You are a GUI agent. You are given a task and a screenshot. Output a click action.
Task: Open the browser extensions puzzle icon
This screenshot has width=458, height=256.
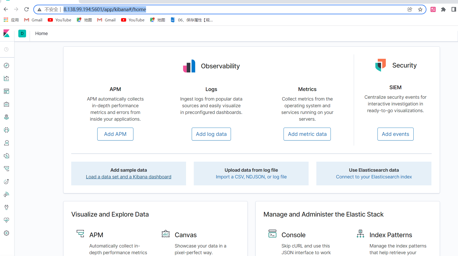pyautogui.click(x=443, y=10)
